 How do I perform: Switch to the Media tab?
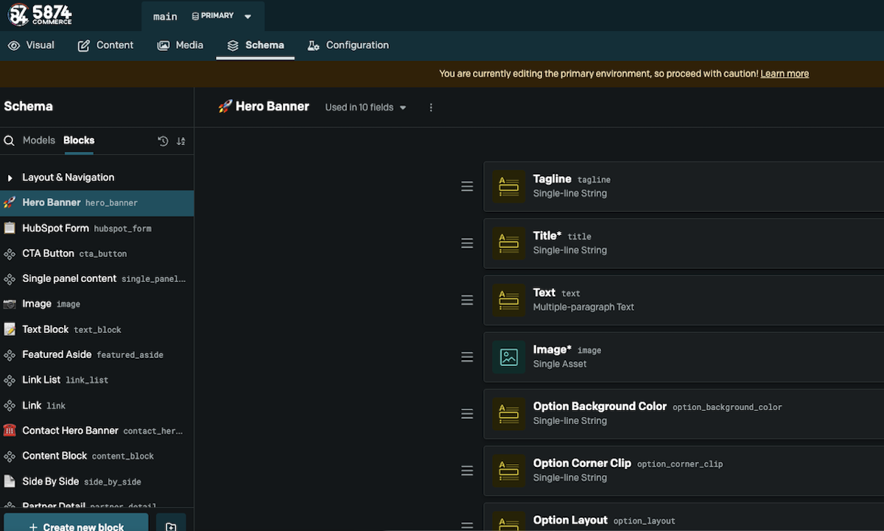[180, 45]
